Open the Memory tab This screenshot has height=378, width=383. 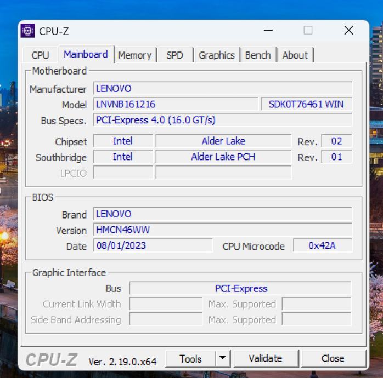tap(135, 55)
